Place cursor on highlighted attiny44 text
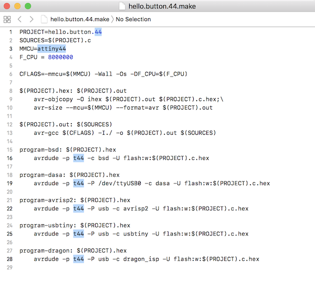The image size is (315, 281). 51,49
